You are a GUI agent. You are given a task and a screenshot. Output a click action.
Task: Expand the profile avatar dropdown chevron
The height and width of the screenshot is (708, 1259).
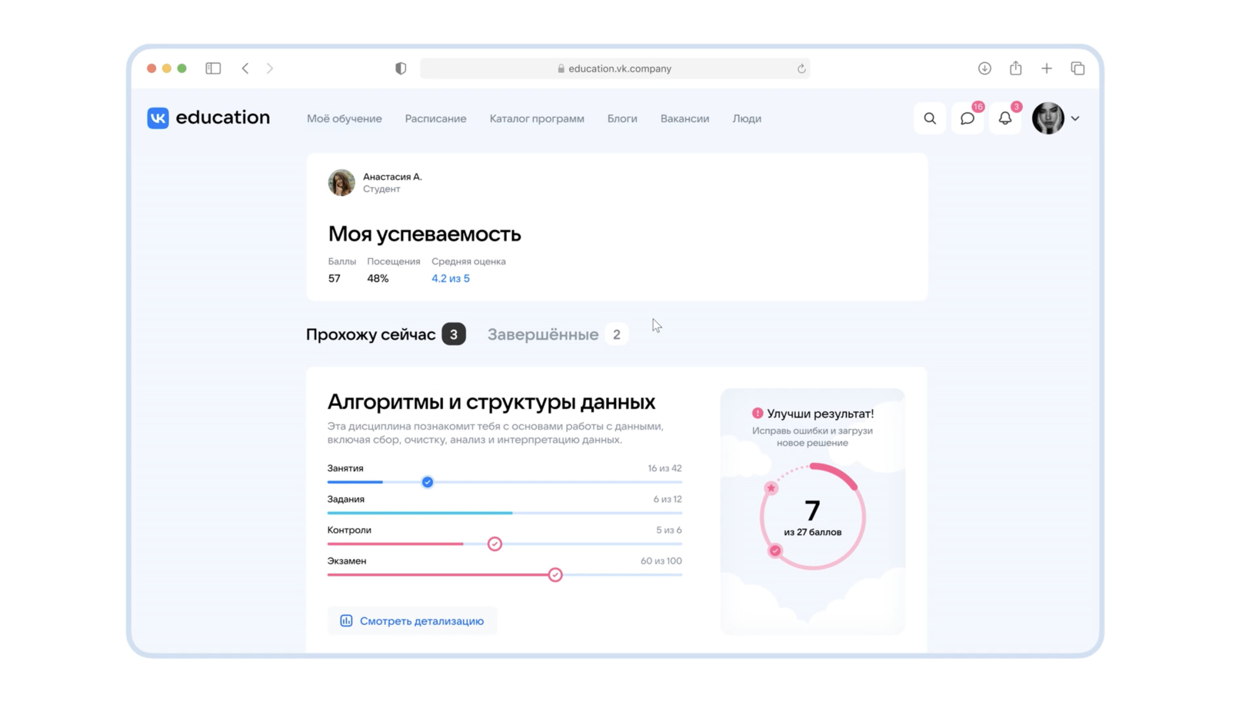coord(1075,119)
